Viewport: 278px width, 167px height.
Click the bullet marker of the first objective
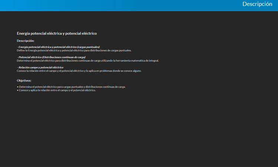click(17, 87)
